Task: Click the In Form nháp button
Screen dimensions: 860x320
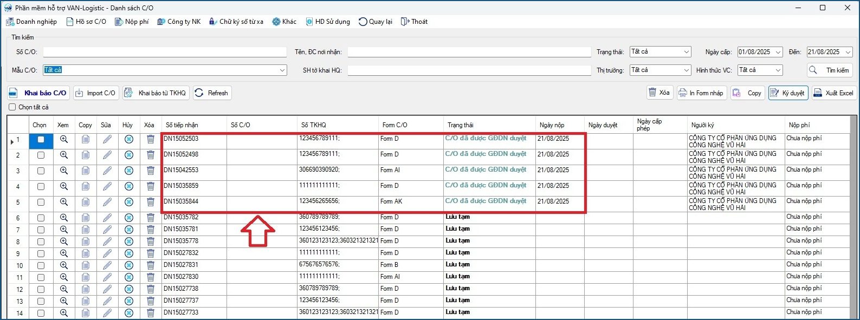Action: pos(701,93)
